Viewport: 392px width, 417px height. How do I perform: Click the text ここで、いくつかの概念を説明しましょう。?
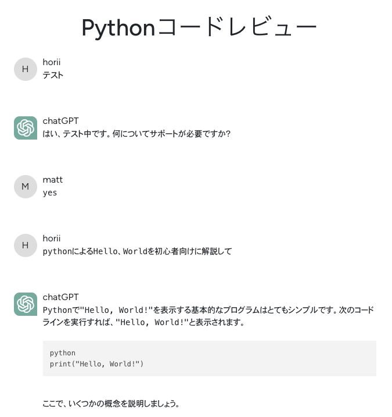click(x=111, y=403)
